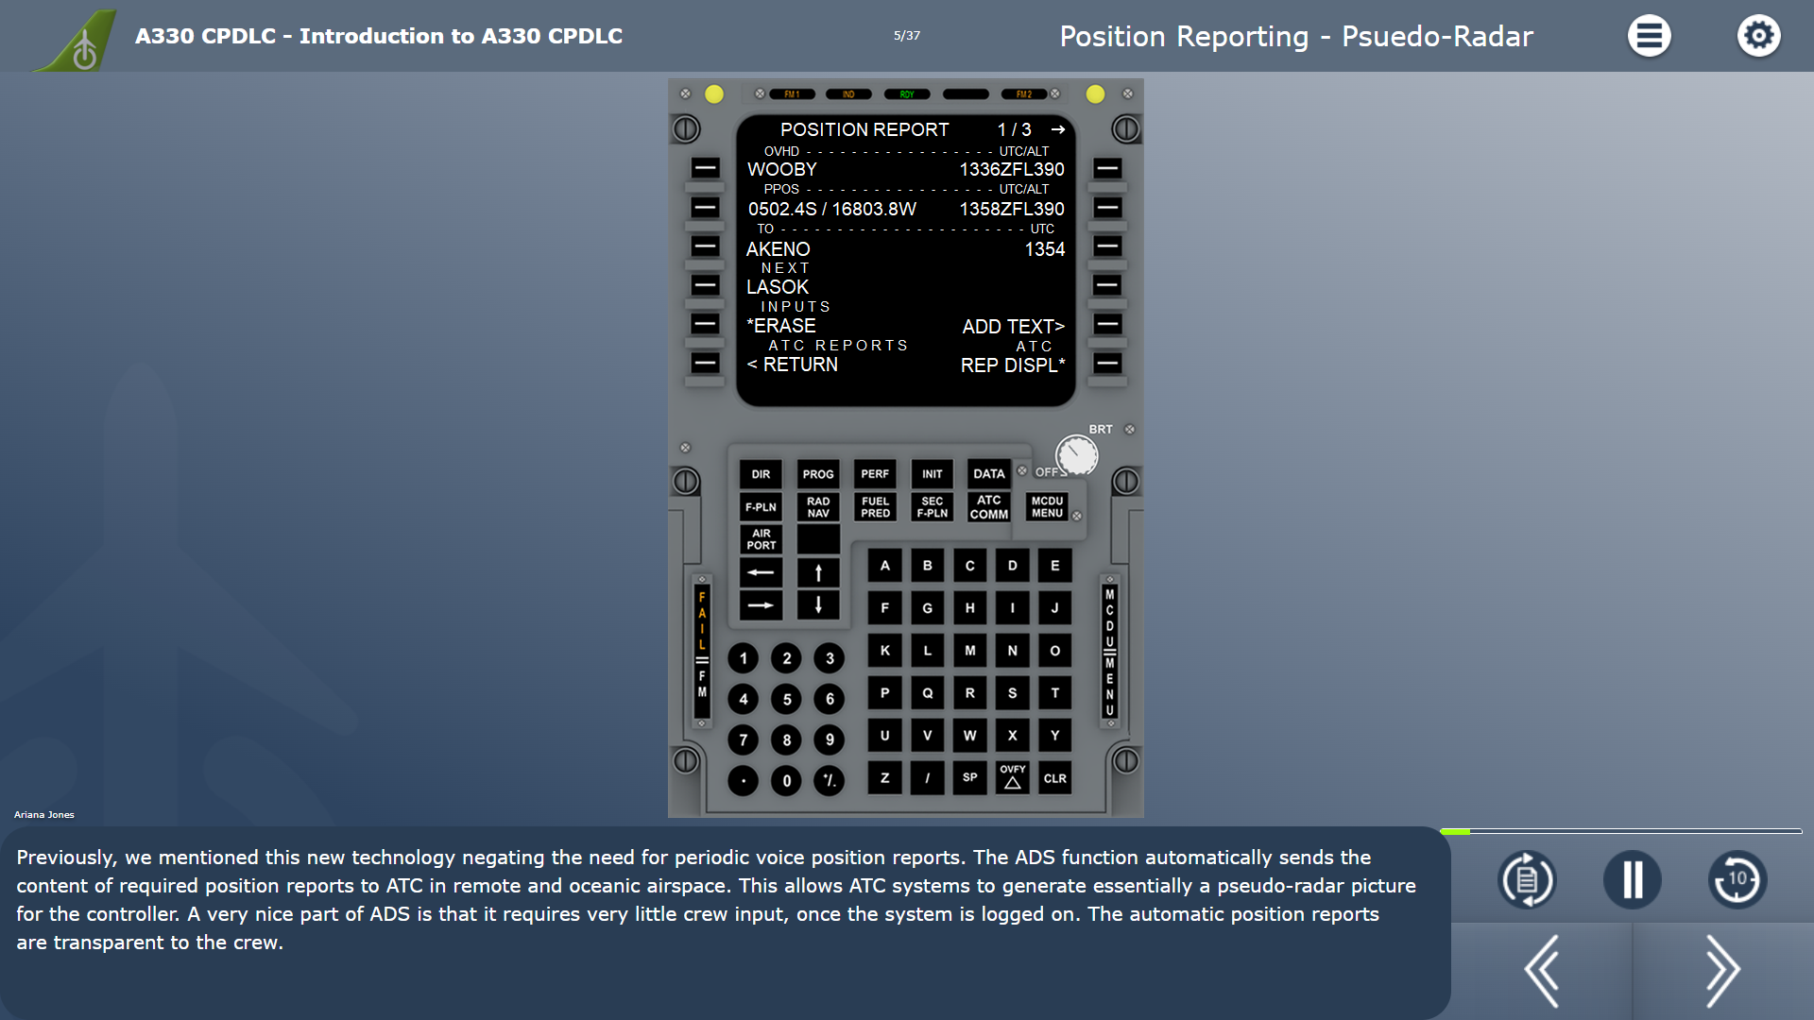The width and height of the screenshot is (1814, 1020).
Task: Select the PROG key on MCDU
Action: click(x=818, y=474)
